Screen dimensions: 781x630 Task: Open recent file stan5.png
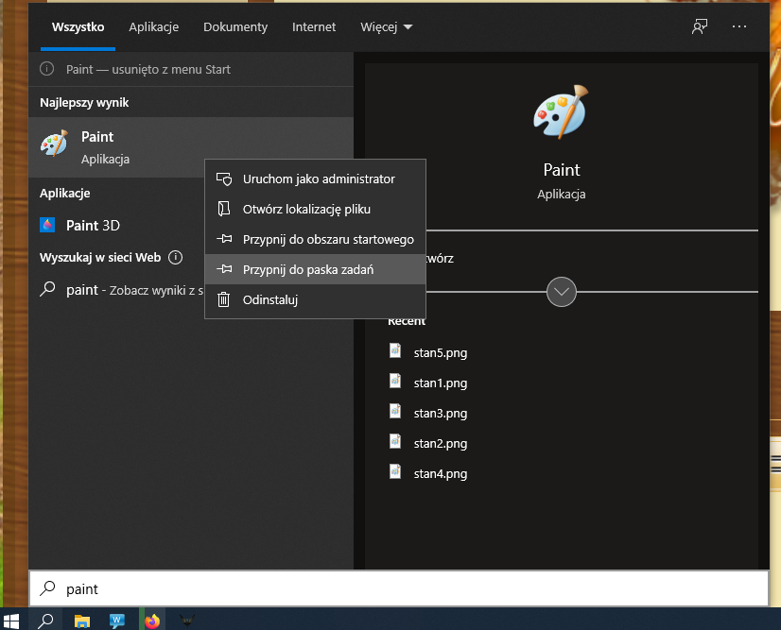point(441,353)
